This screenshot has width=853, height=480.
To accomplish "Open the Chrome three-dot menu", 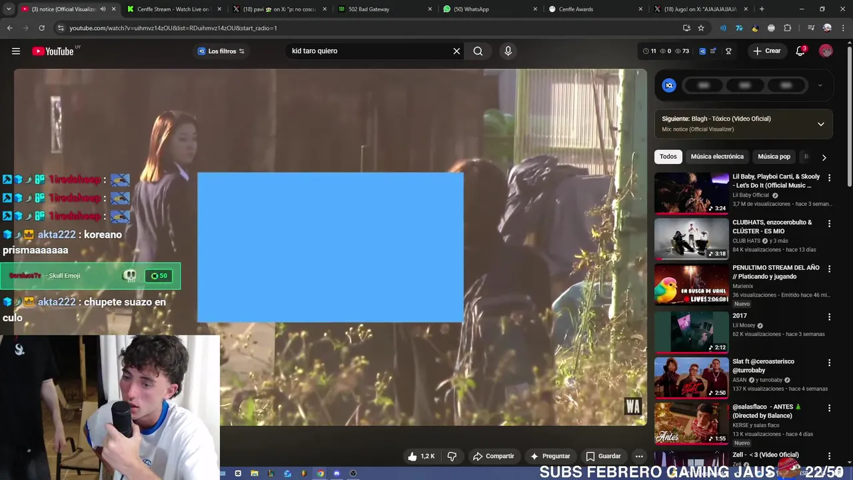I will [843, 28].
